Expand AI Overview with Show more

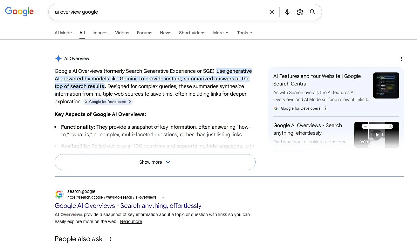[155, 162]
